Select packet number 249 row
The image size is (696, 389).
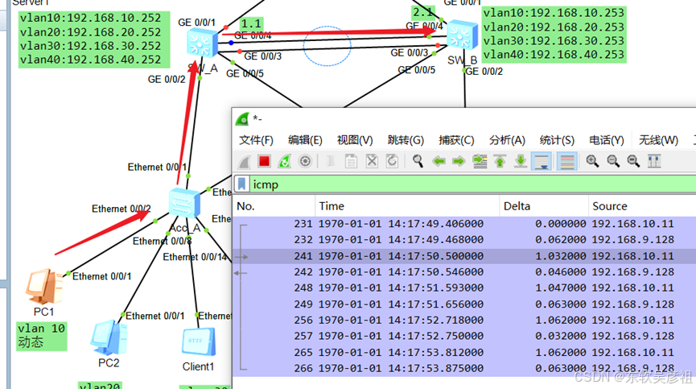click(464, 304)
